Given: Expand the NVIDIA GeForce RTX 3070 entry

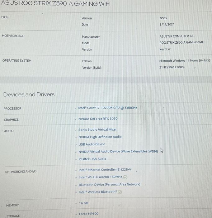Looking at the screenshot, I should [76, 119].
